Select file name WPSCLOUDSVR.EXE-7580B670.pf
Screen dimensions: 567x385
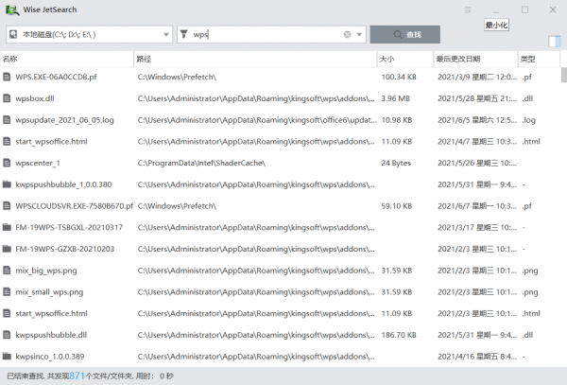74,206
